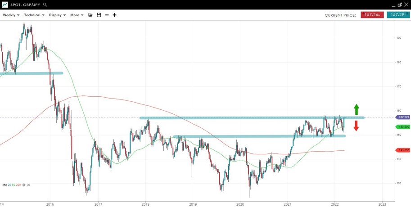Zoom in with the plus icon
The image size is (411, 207).
(114, 15)
